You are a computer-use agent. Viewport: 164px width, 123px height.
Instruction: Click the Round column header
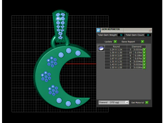pos(116,46)
